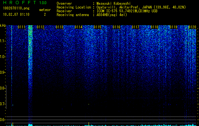Click the 0.6 frequency axis label
This screenshot has height=126, width=199.
[3, 120]
